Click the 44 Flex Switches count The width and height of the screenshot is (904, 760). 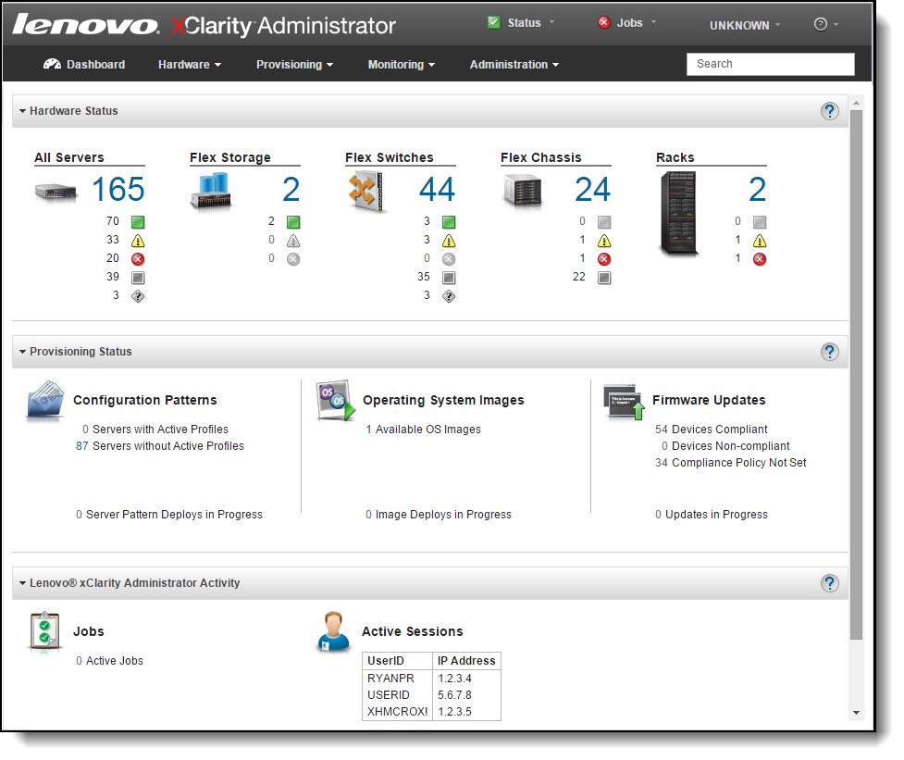coord(437,189)
